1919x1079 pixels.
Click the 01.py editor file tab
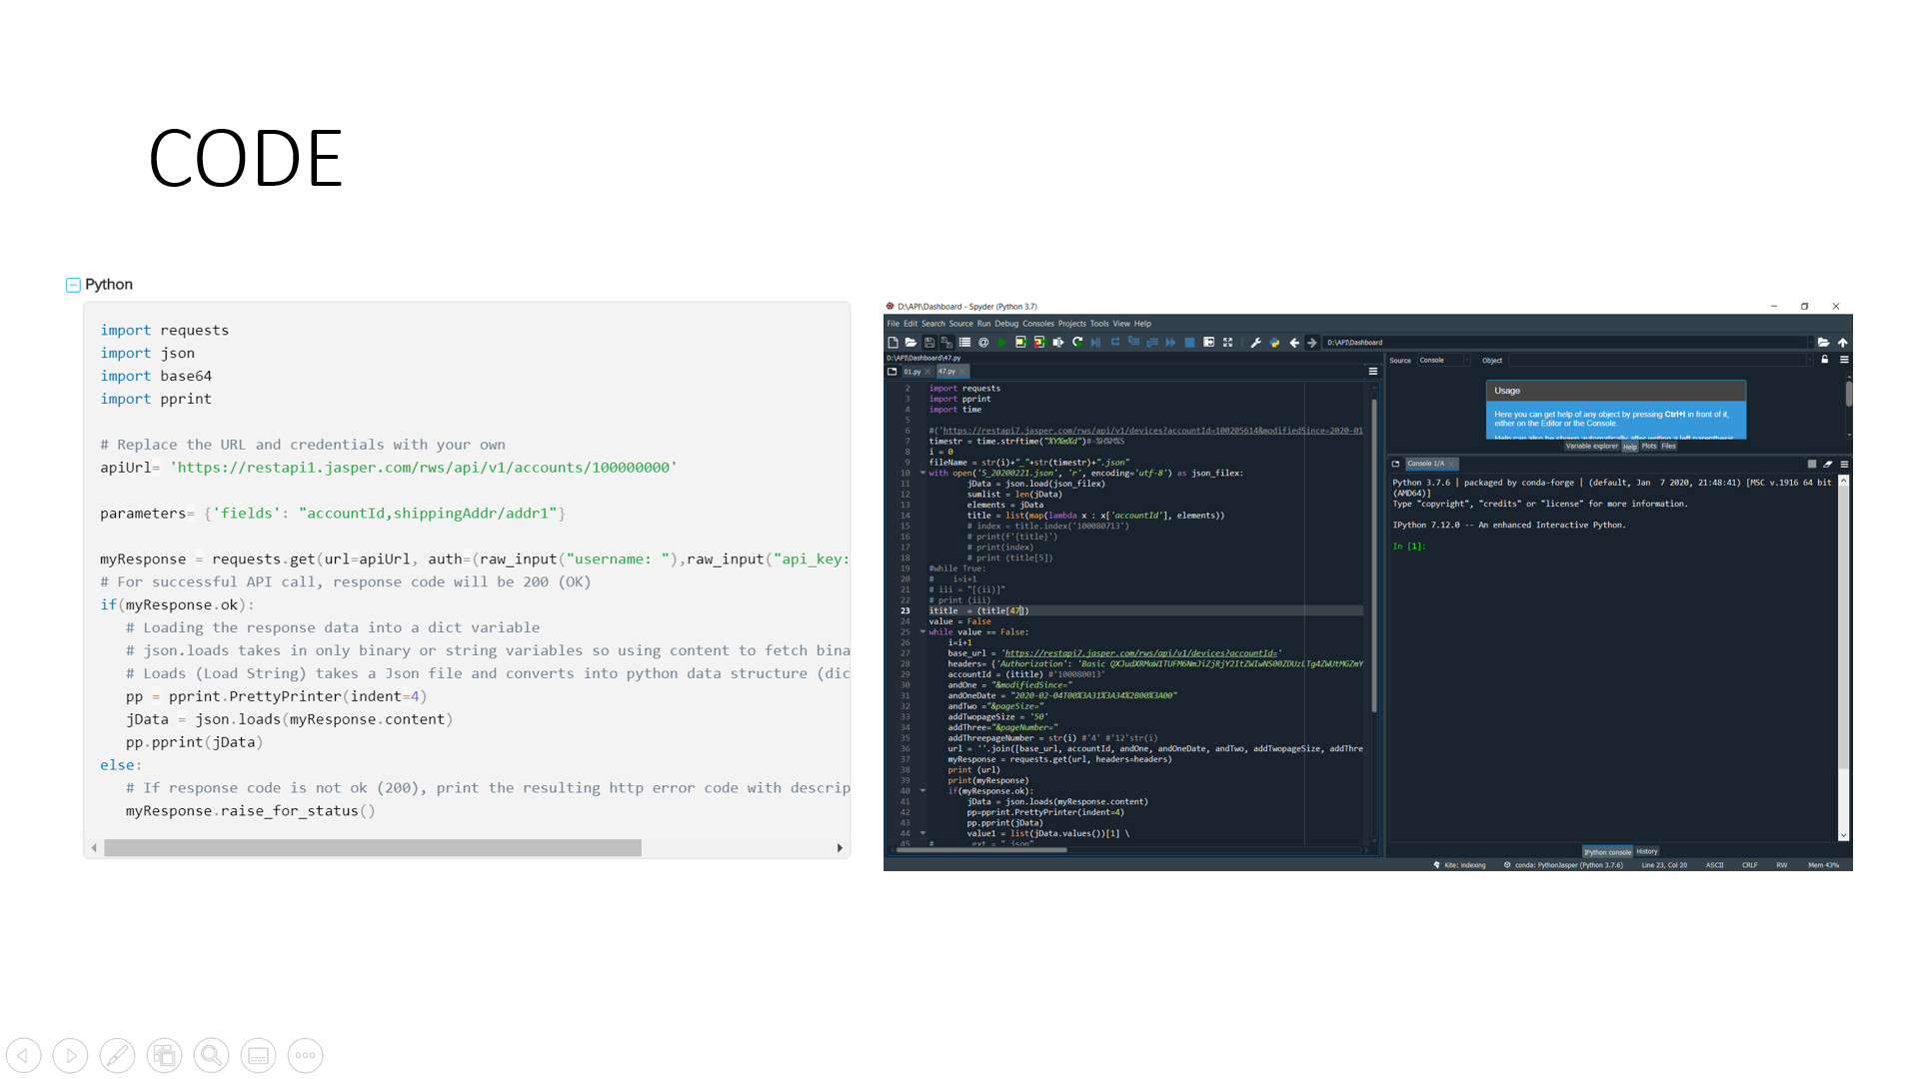click(913, 372)
